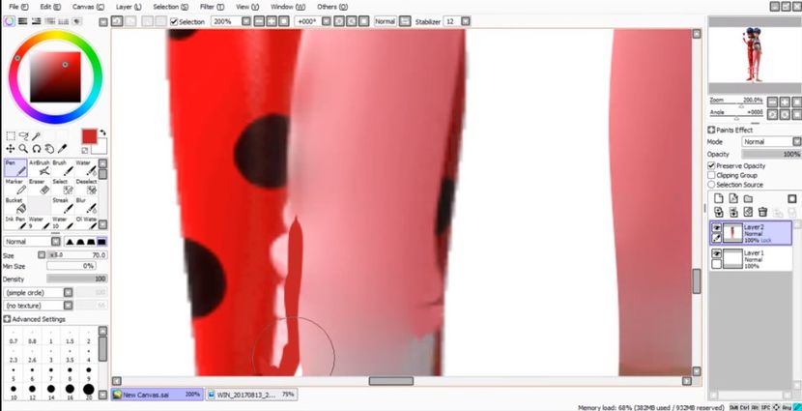Screen dimensions: 802x411
Task: Create a new normal layer
Action: click(x=719, y=198)
